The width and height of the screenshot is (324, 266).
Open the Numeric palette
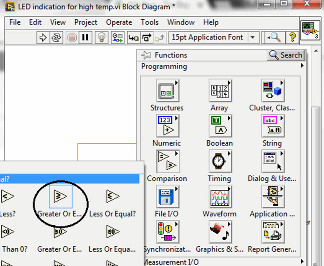[x=167, y=125]
